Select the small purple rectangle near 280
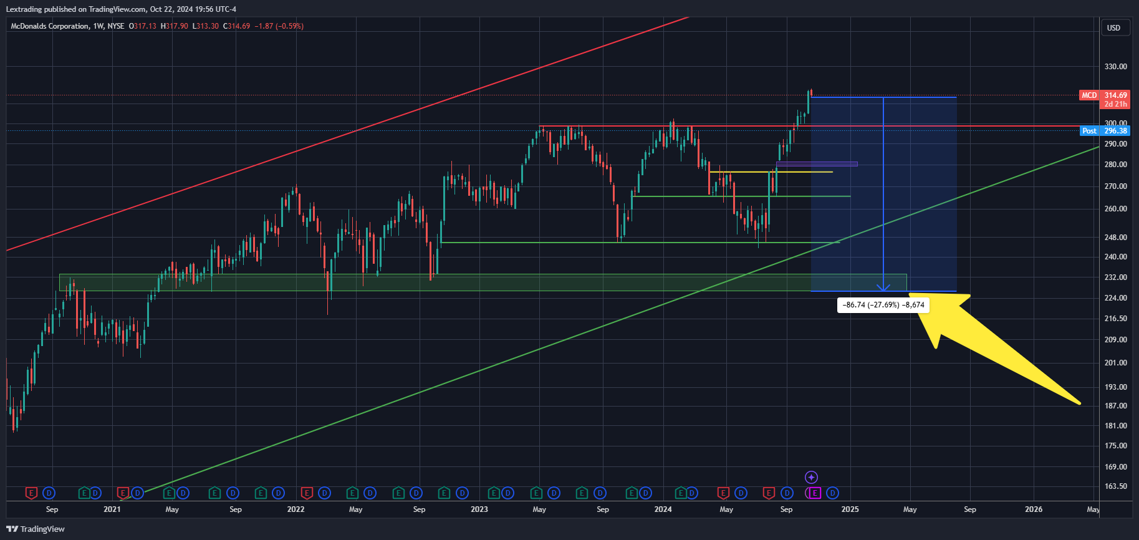 pyautogui.click(x=817, y=164)
